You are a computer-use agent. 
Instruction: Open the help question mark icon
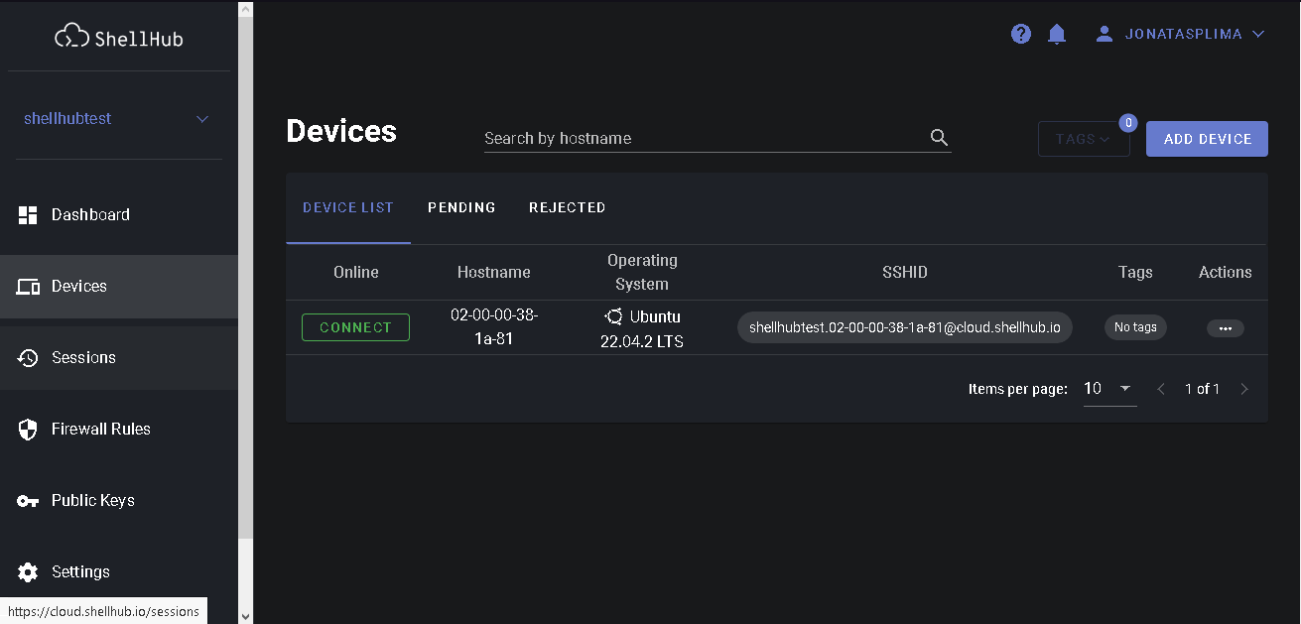pos(1021,34)
